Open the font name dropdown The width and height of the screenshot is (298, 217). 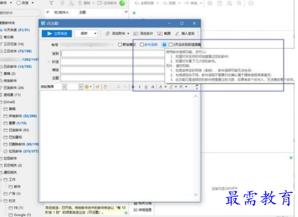point(64,86)
